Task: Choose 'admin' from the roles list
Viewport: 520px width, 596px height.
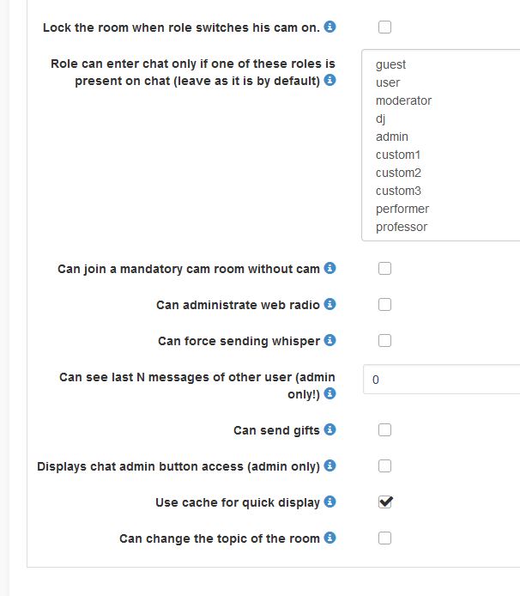Action: pyautogui.click(x=392, y=137)
